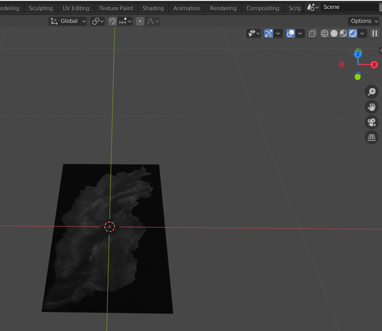Open the Options dropdown
382x331 pixels.
click(363, 21)
